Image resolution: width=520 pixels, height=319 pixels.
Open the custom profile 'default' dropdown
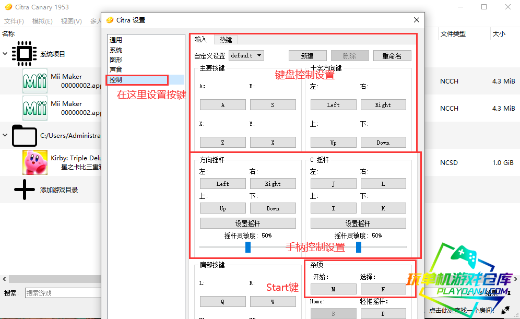[x=246, y=55]
